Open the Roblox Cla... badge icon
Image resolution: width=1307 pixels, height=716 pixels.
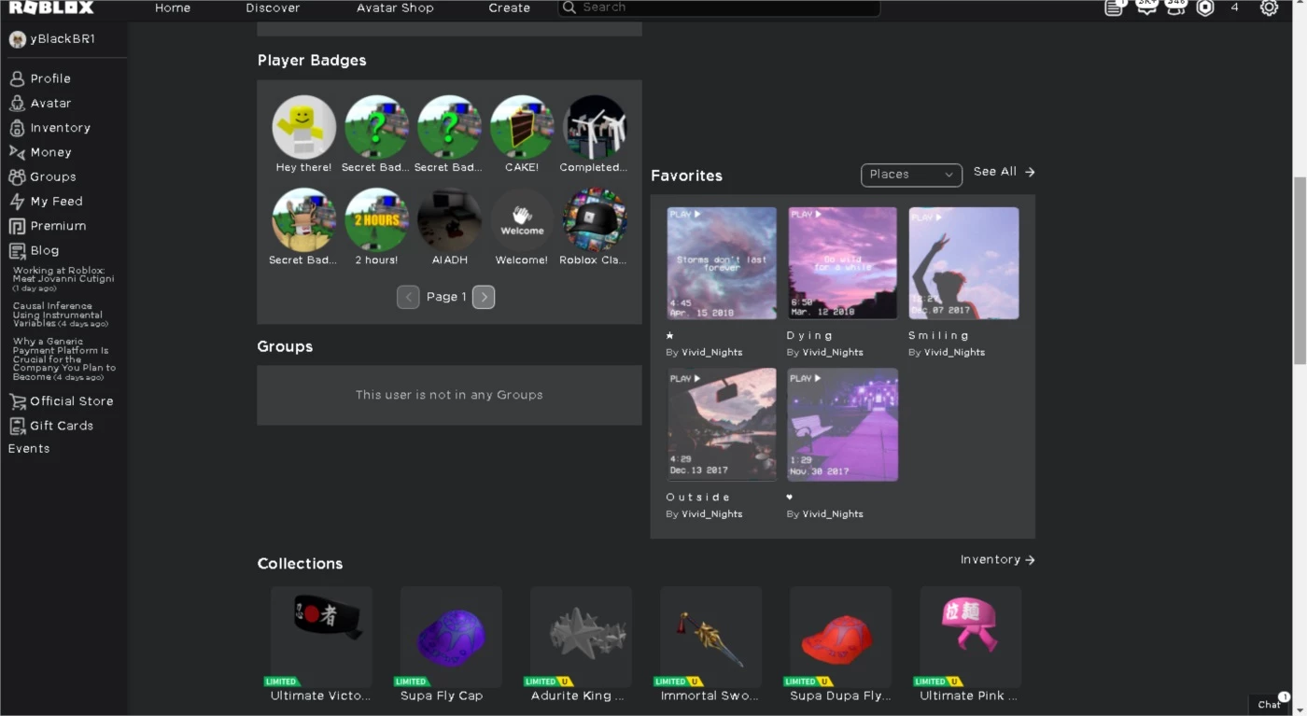595,219
